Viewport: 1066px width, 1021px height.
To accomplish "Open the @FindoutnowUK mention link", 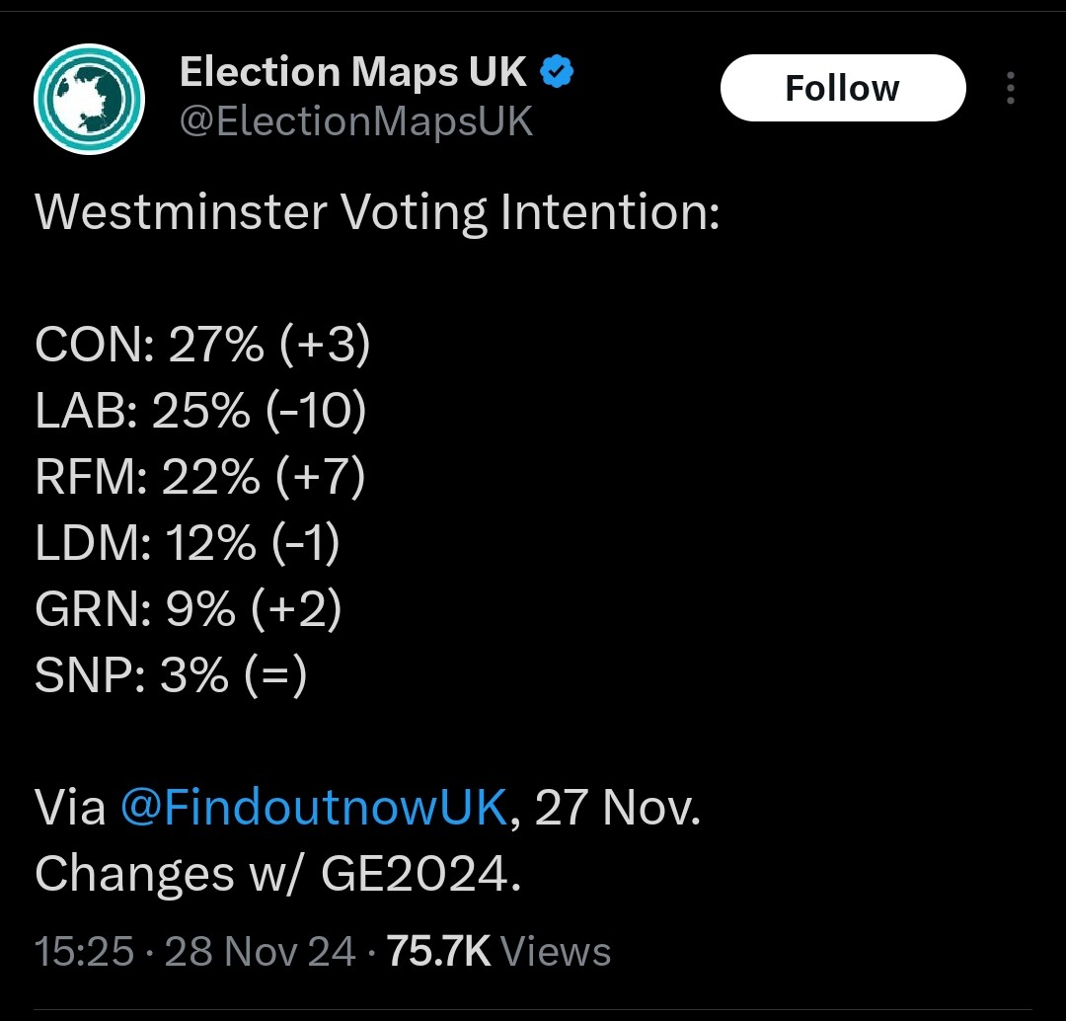I will [314, 809].
